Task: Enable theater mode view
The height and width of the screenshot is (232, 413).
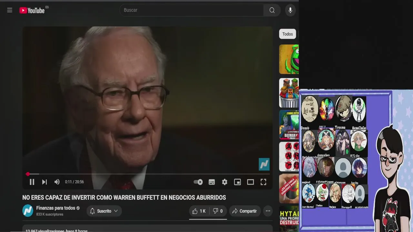Action: point(250,182)
